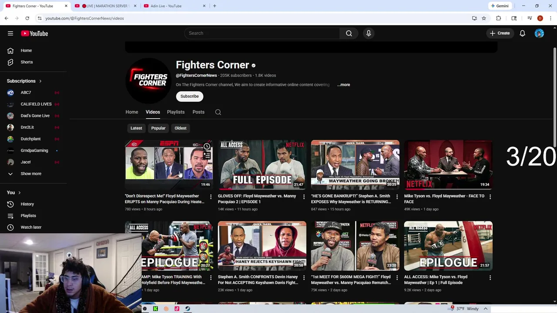Open Dad's Gone Live subscription

pos(35,116)
